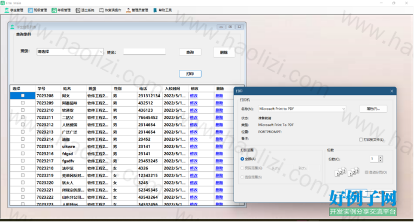Select phone cell 43543264
The image size is (414, 222).
pyautogui.click(x=150, y=198)
